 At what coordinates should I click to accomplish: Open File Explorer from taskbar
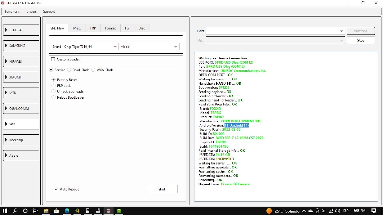click(46, 211)
